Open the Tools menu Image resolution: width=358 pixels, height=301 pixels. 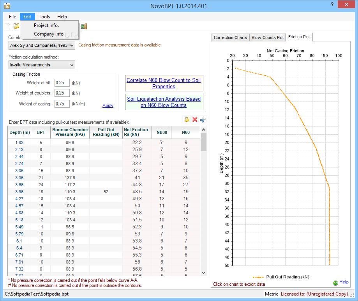pyautogui.click(x=44, y=17)
